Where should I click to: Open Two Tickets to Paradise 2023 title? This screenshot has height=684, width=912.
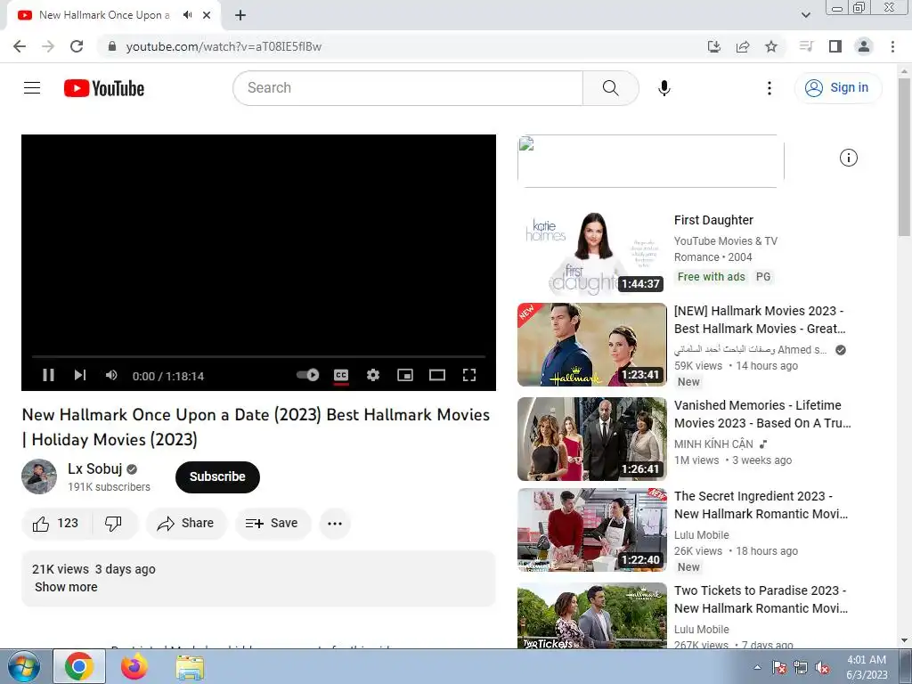[761, 599]
